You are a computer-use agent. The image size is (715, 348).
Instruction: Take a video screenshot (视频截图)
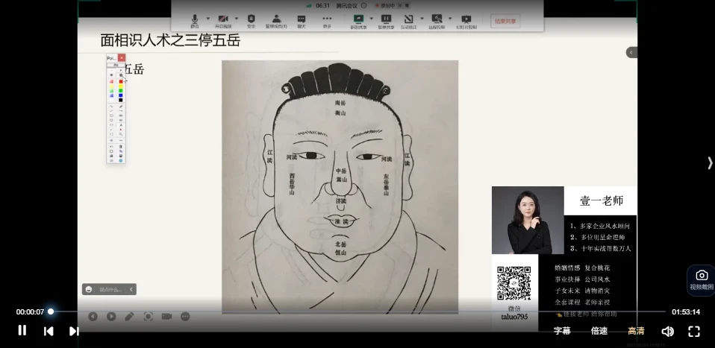701,279
